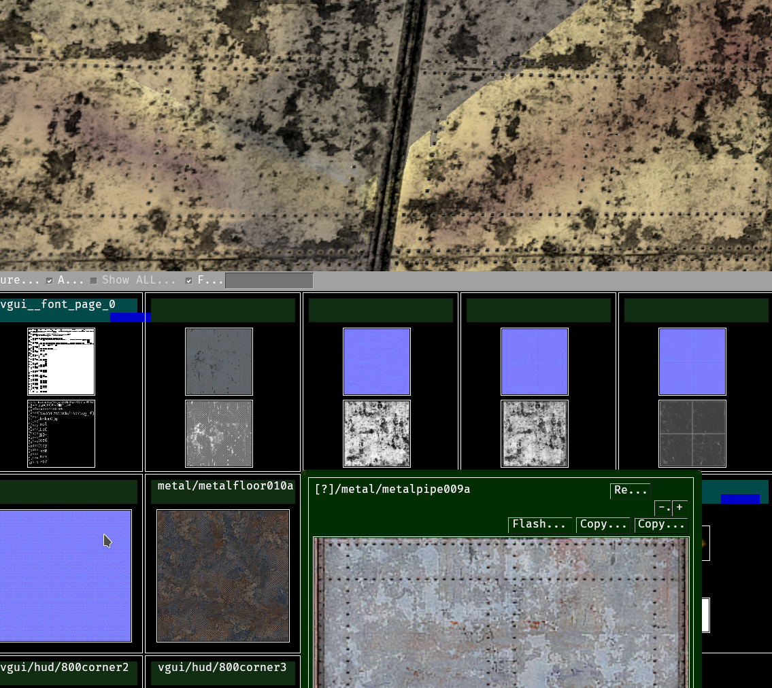Viewport: 772px width, 688px height.
Task: Click the leftmost Copy... button
Action: tap(603, 523)
